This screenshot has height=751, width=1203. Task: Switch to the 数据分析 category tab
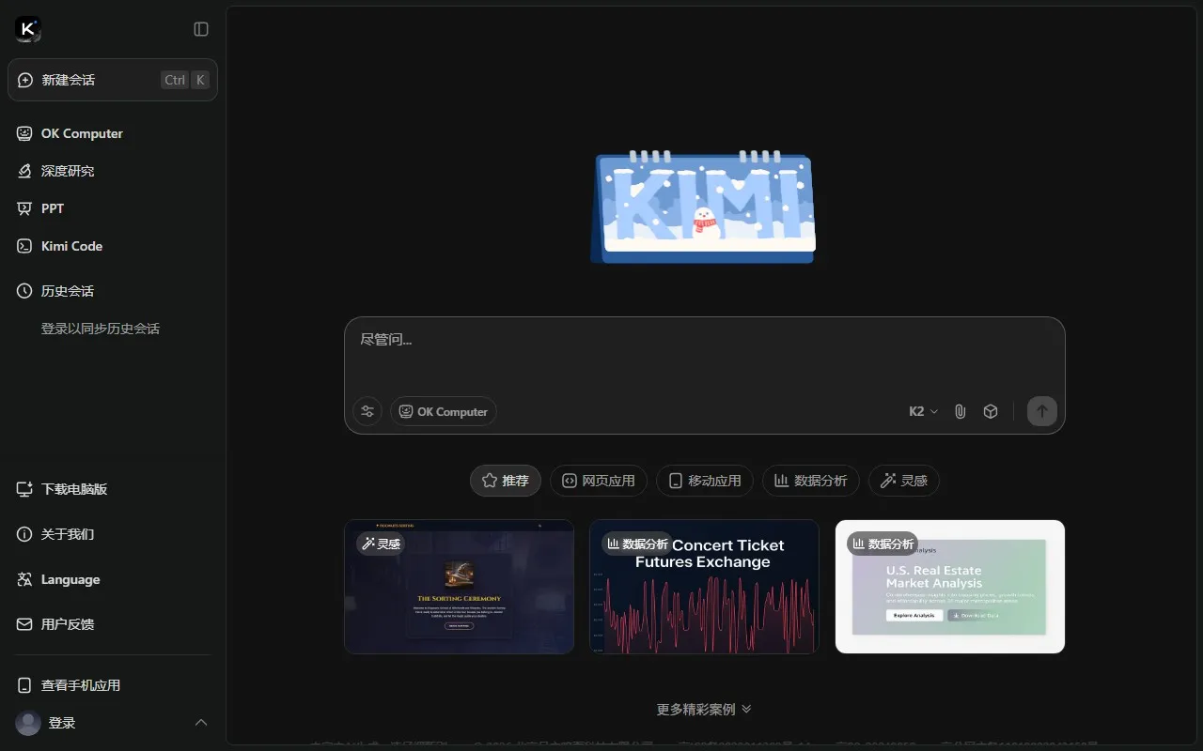tap(810, 480)
